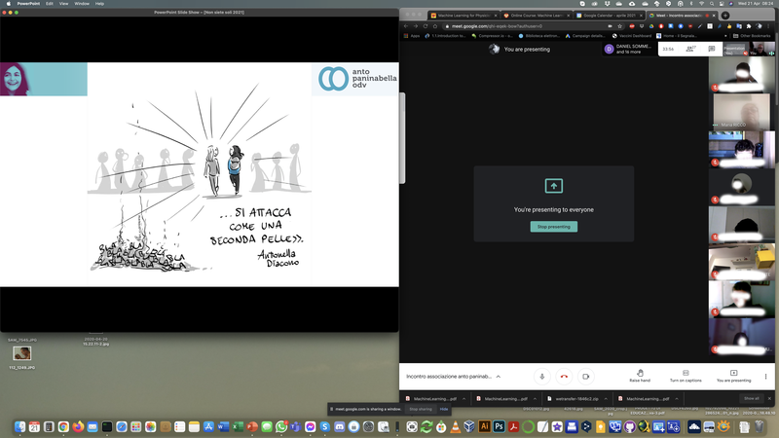Open Adobe Acrobat from Dock
Viewport: 779px width, 438px height.
[513, 426]
